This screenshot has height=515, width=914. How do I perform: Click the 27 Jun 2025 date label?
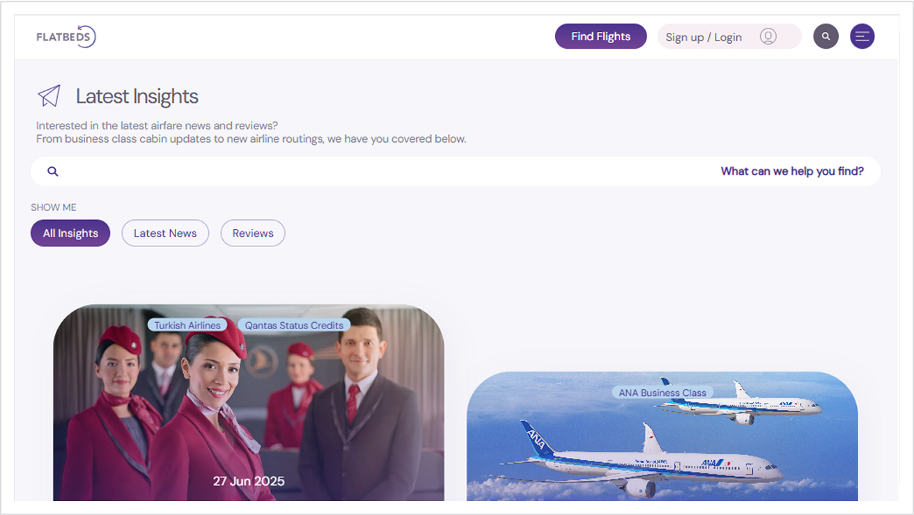(x=249, y=481)
